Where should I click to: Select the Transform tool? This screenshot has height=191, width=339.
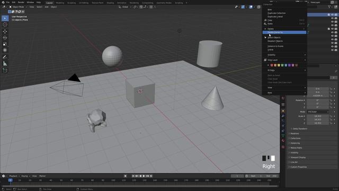coord(5,50)
